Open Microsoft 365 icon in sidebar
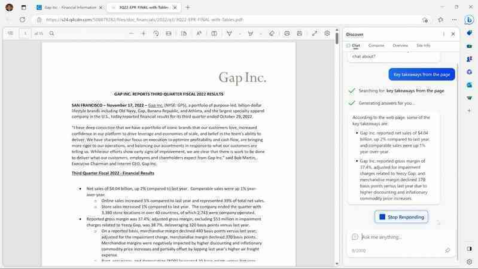The height and width of the screenshot is (269, 478). (x=470, y=72)
